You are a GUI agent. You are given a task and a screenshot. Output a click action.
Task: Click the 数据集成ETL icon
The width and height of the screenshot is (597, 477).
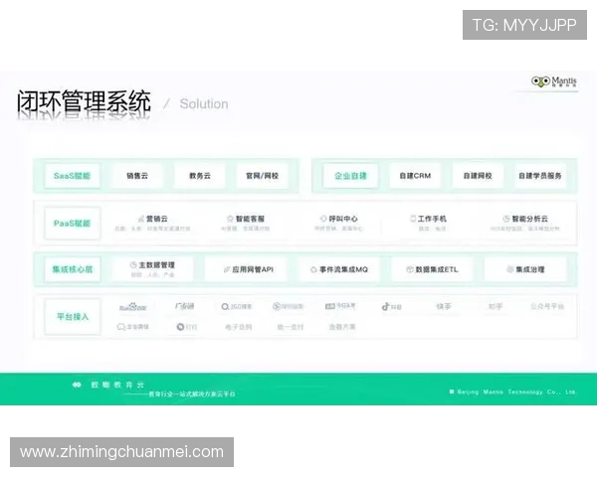pos(410,269)
